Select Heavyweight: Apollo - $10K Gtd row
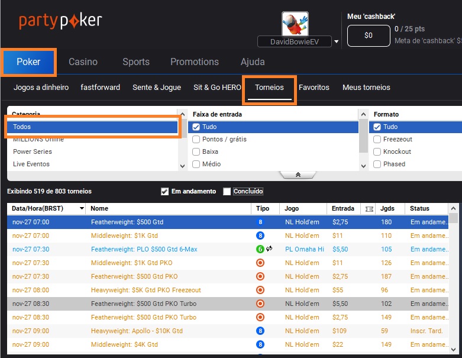Viewport: 462px width, 358px height. (228, 331)
